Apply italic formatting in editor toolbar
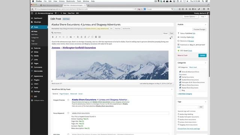This screenshot has height=135, width=240. pos(56,37)
